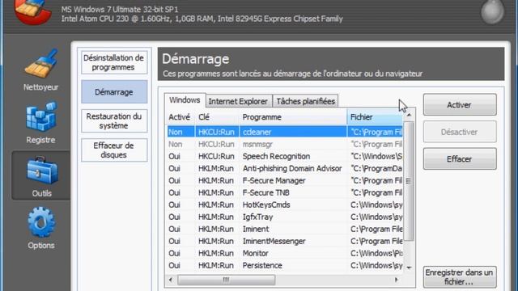Click the horizontal scrollbar left arrow
The image size is (518, 291).
[171, 280]
